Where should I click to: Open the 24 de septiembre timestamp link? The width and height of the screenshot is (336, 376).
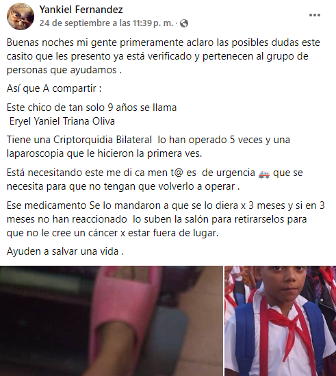point(106,23)
